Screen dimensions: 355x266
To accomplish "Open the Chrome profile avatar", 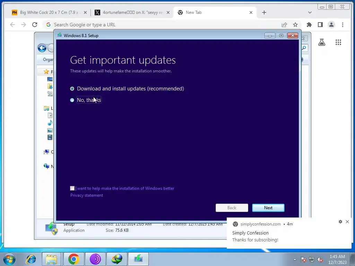I will tap(331, 25).
